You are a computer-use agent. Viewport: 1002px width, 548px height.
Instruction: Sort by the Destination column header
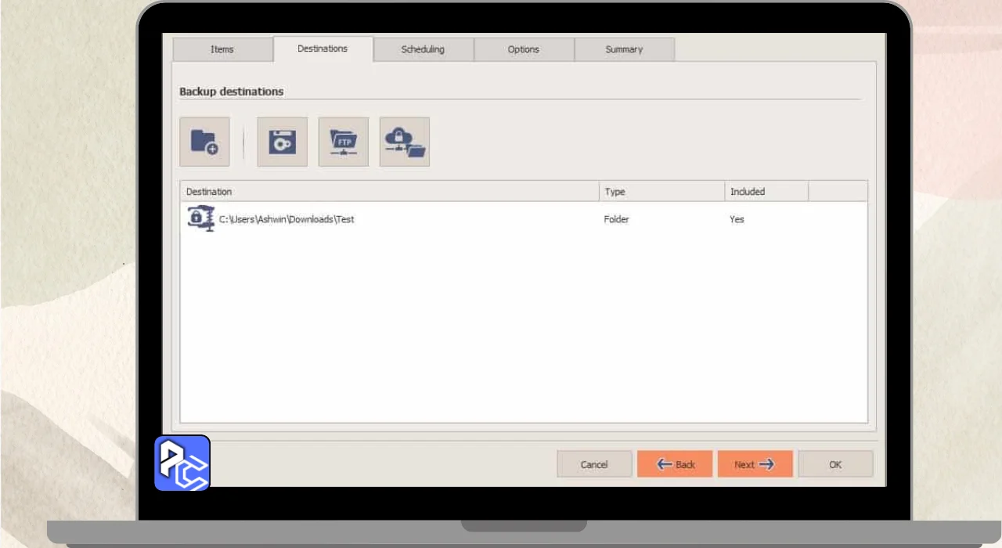pyautogui.click(x=389, y=192)
